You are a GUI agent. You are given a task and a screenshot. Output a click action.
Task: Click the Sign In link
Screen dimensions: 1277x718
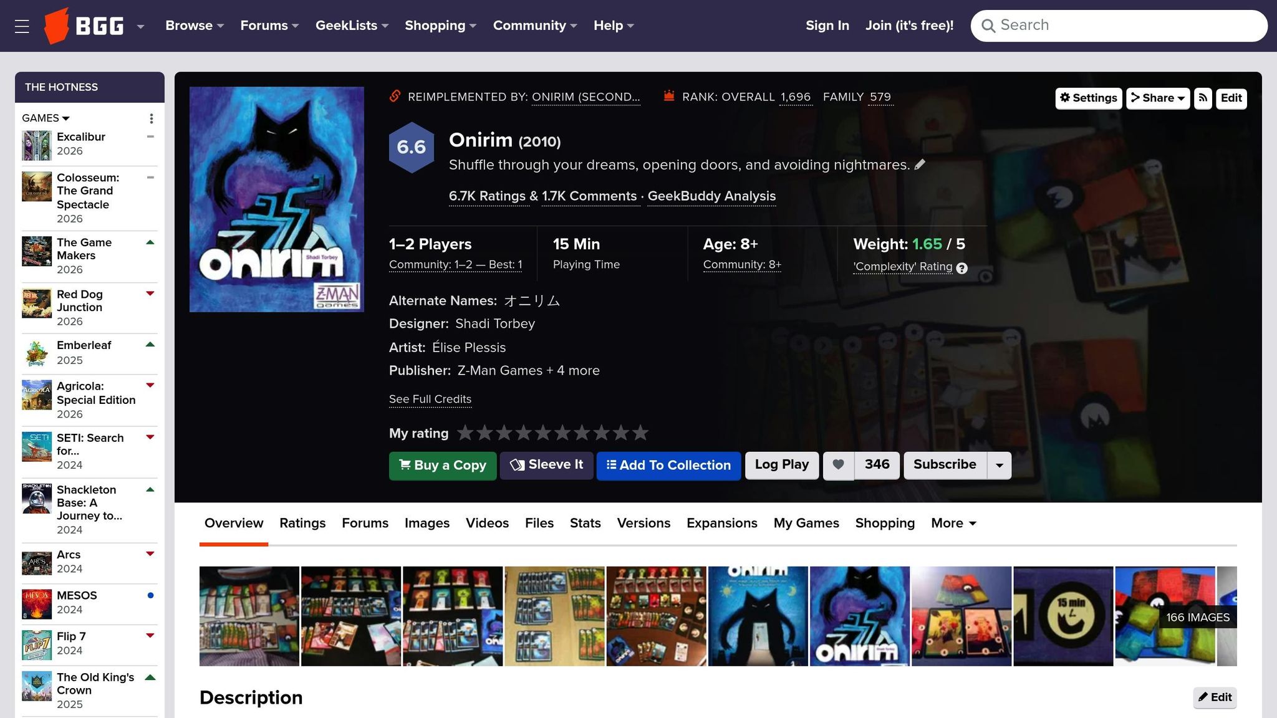(x=827, y=26)
